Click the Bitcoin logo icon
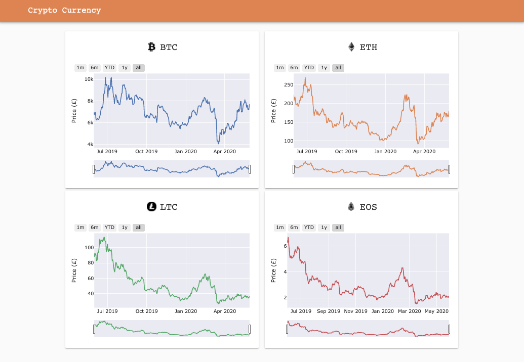The width and height of the screenshot is (524, 362). (x=151, y=47)
